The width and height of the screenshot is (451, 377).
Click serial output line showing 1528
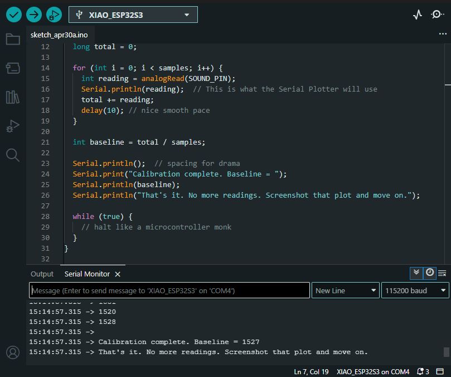coord(72,322)
